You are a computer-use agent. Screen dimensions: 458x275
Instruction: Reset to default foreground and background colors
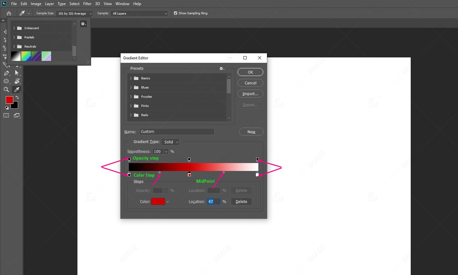(7, 108)
